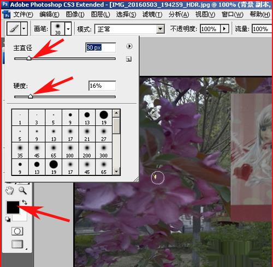Click the brush list scrollbar thumb
Image resolution: width=273 pixels, height=267 pixels.
pos(116,126)
